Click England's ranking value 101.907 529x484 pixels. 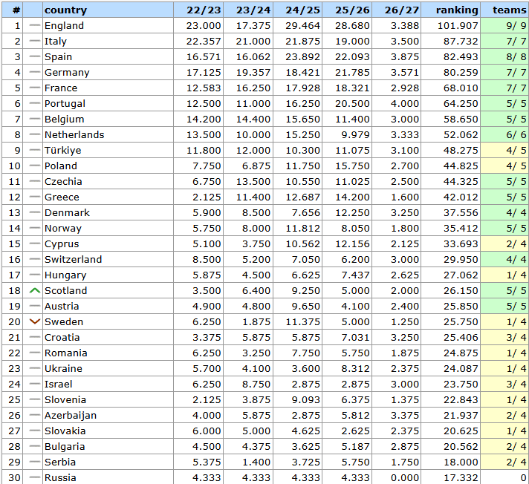tap(458, 26)
